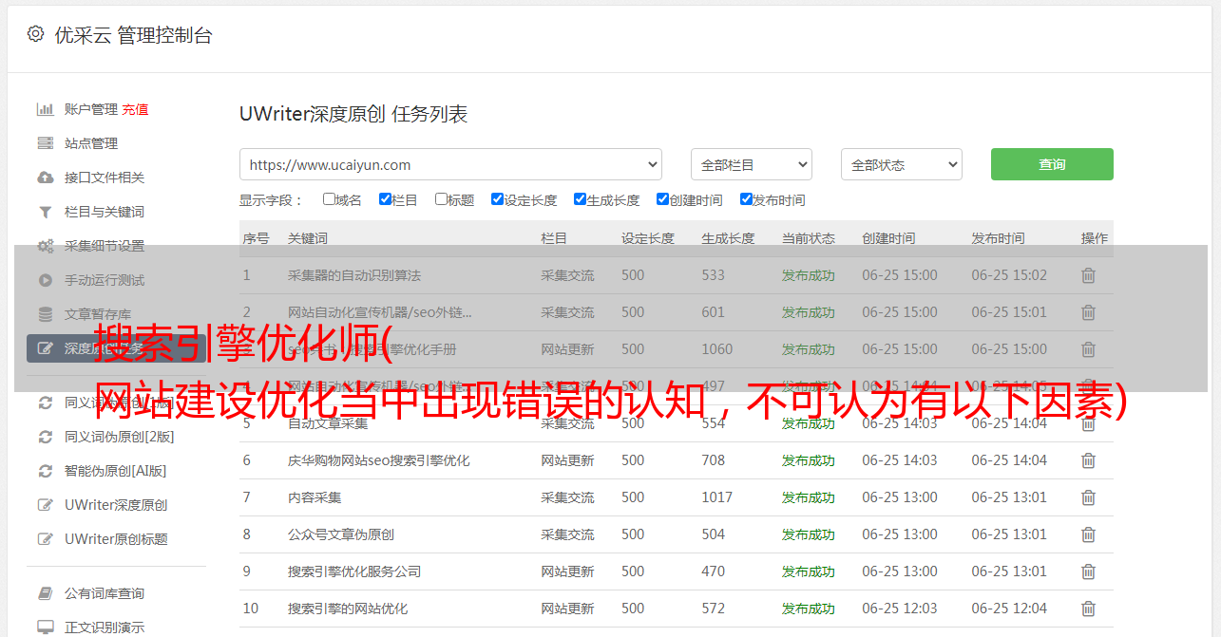Click the green 查询 button
Image resolution: width=1221 pixels, height=637 pixels.
point(1052,164)
